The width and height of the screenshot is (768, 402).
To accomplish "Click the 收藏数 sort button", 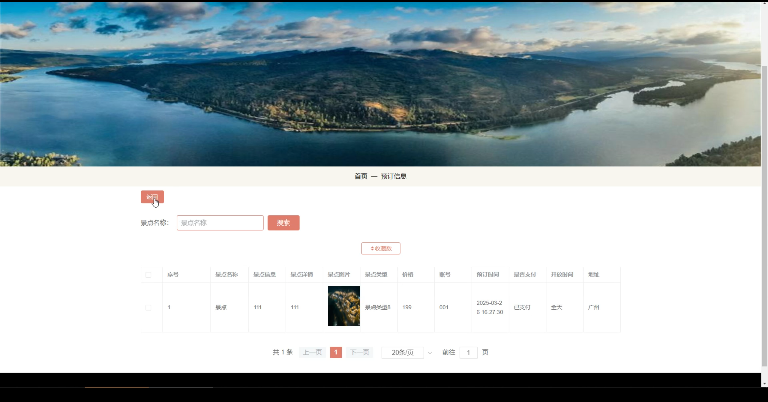I will tap(380, 248).
